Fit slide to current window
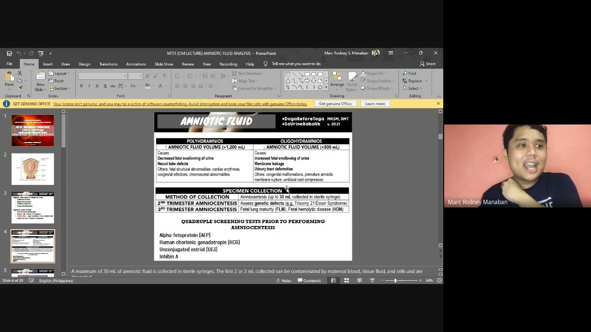The image size is (591, 332). point(439,280)
